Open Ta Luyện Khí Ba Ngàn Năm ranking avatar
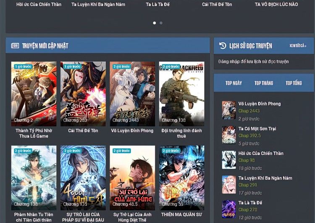Image resolution: width=315 pixels, height=223 pixels. (229, 185)
